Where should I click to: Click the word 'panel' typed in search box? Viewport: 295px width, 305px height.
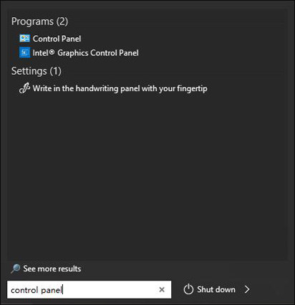click(x=52, y=290)
